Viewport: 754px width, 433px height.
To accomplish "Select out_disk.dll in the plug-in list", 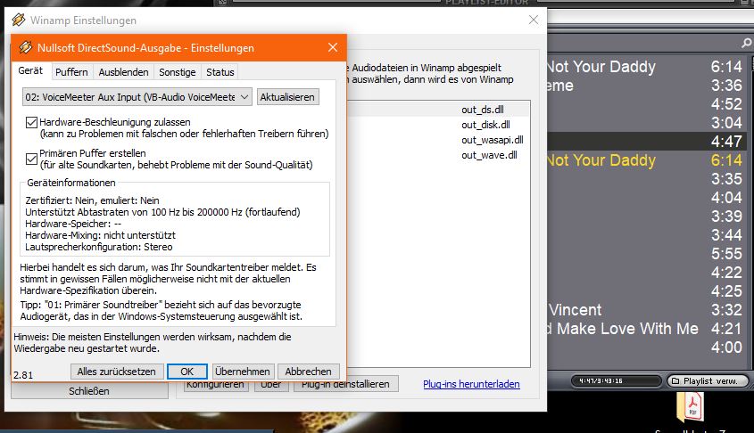I will 485,125.
